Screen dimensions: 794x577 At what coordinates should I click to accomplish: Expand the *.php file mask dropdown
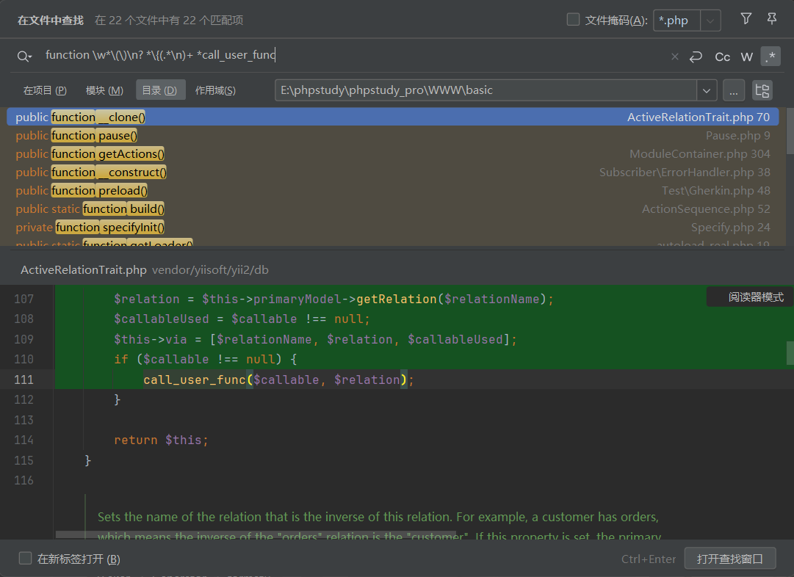710,21
